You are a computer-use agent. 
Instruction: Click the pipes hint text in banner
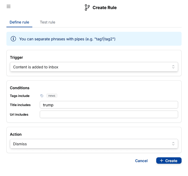click(67, 39)
